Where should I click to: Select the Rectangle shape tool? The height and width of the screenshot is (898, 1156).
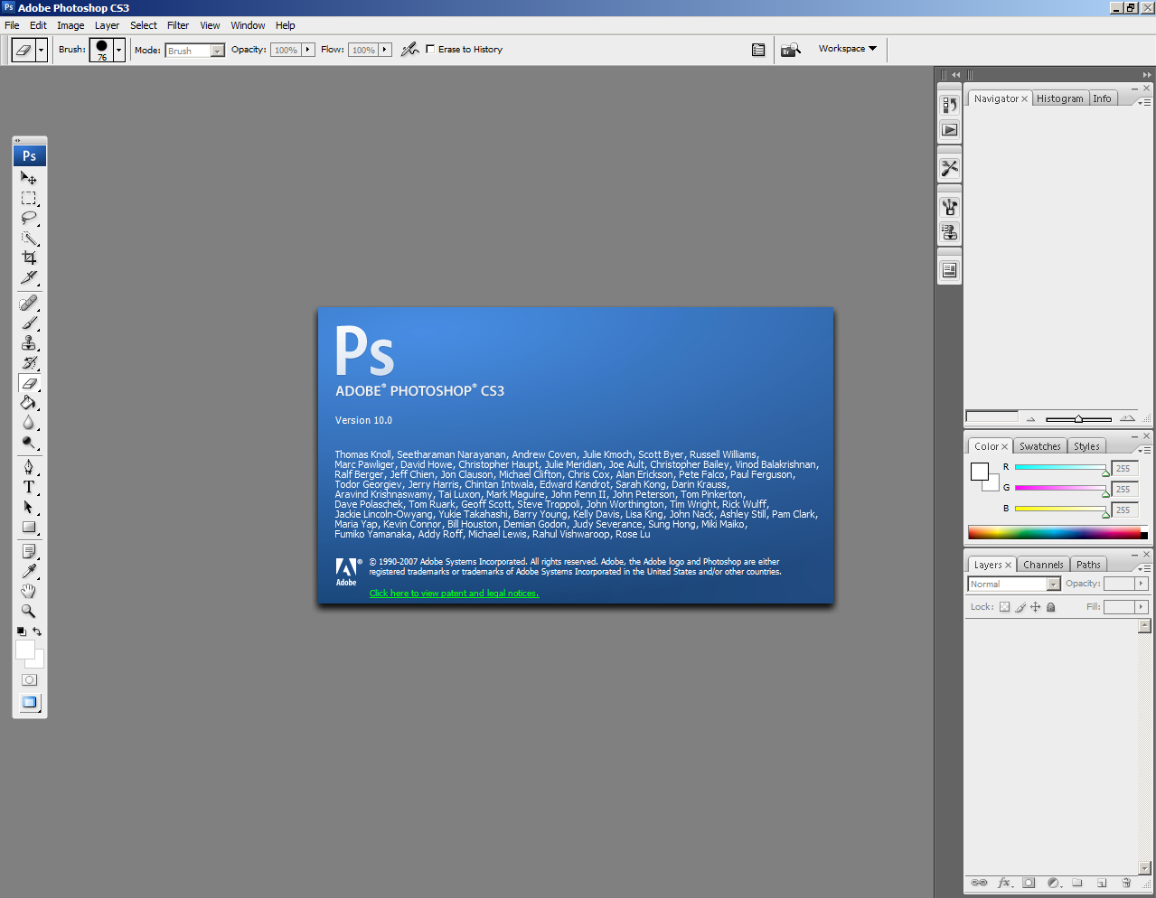tap(29, 527)
